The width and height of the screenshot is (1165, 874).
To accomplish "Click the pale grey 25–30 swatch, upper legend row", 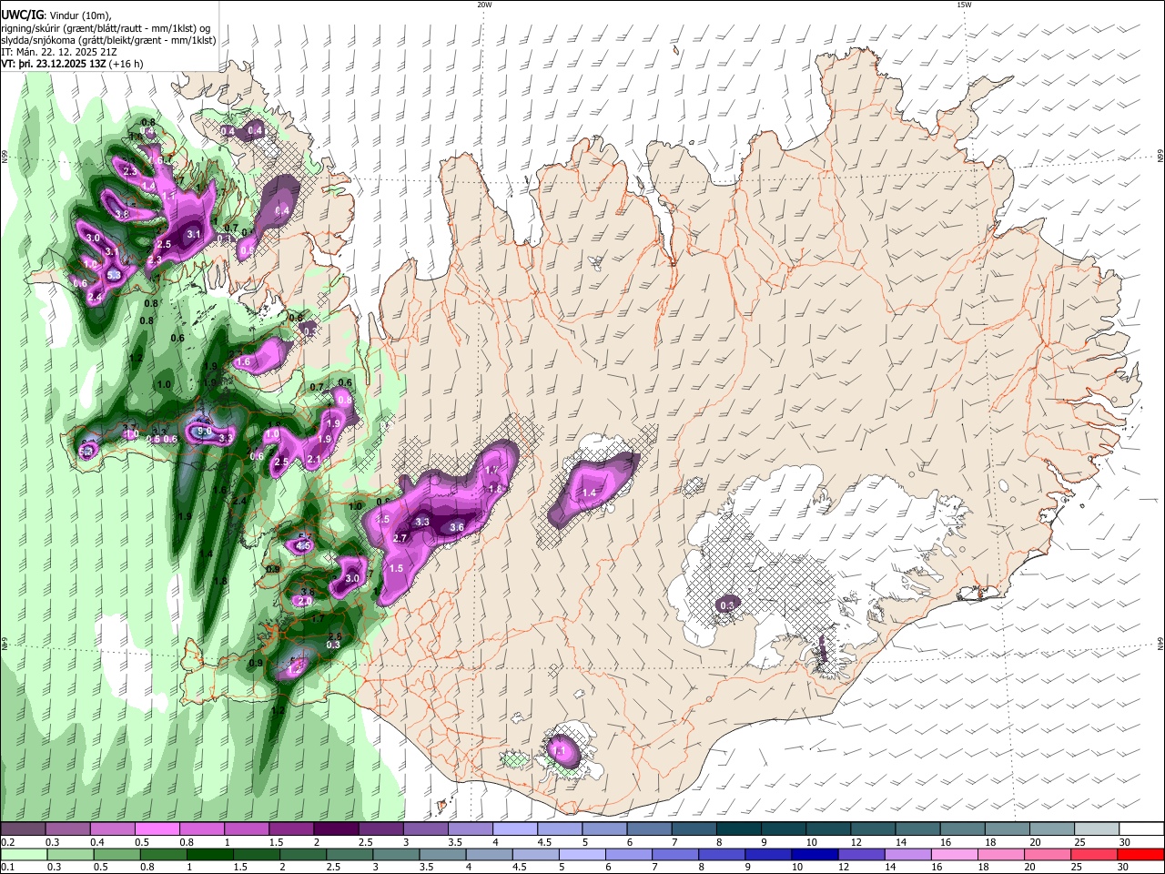I will point(1096,830).
